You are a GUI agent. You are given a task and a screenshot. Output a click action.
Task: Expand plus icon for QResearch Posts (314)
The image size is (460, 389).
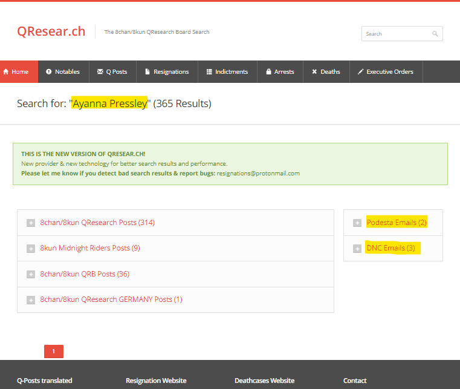point(31,223)
